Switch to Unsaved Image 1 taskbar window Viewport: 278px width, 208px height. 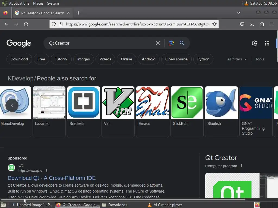click(x=33, y=205)
